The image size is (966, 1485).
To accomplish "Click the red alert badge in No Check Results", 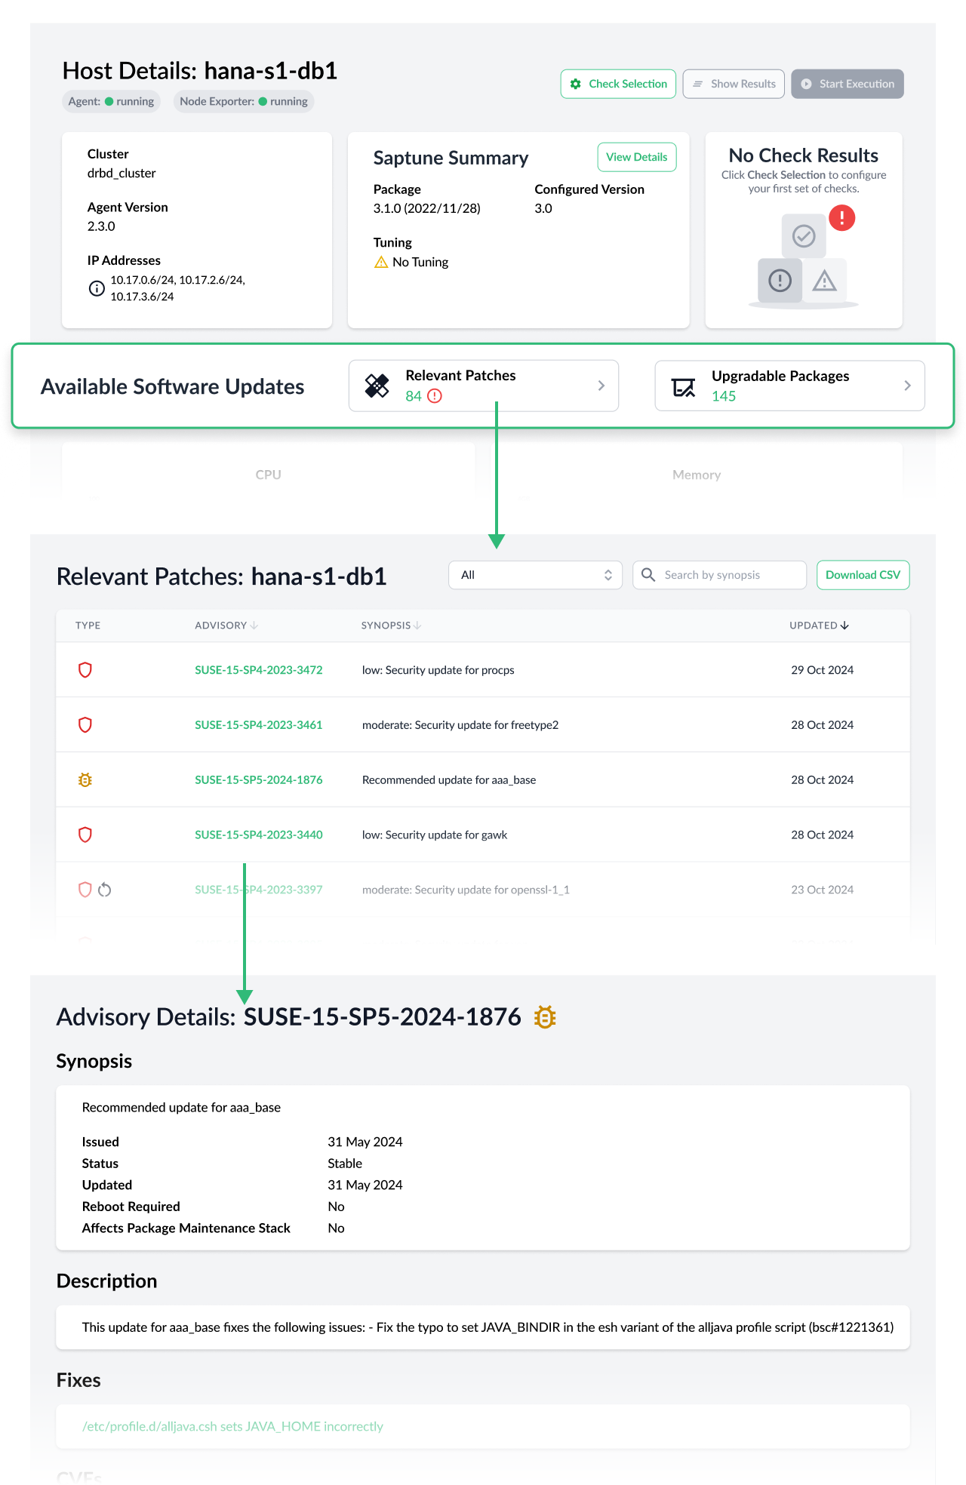I will (x=841, y=218).
